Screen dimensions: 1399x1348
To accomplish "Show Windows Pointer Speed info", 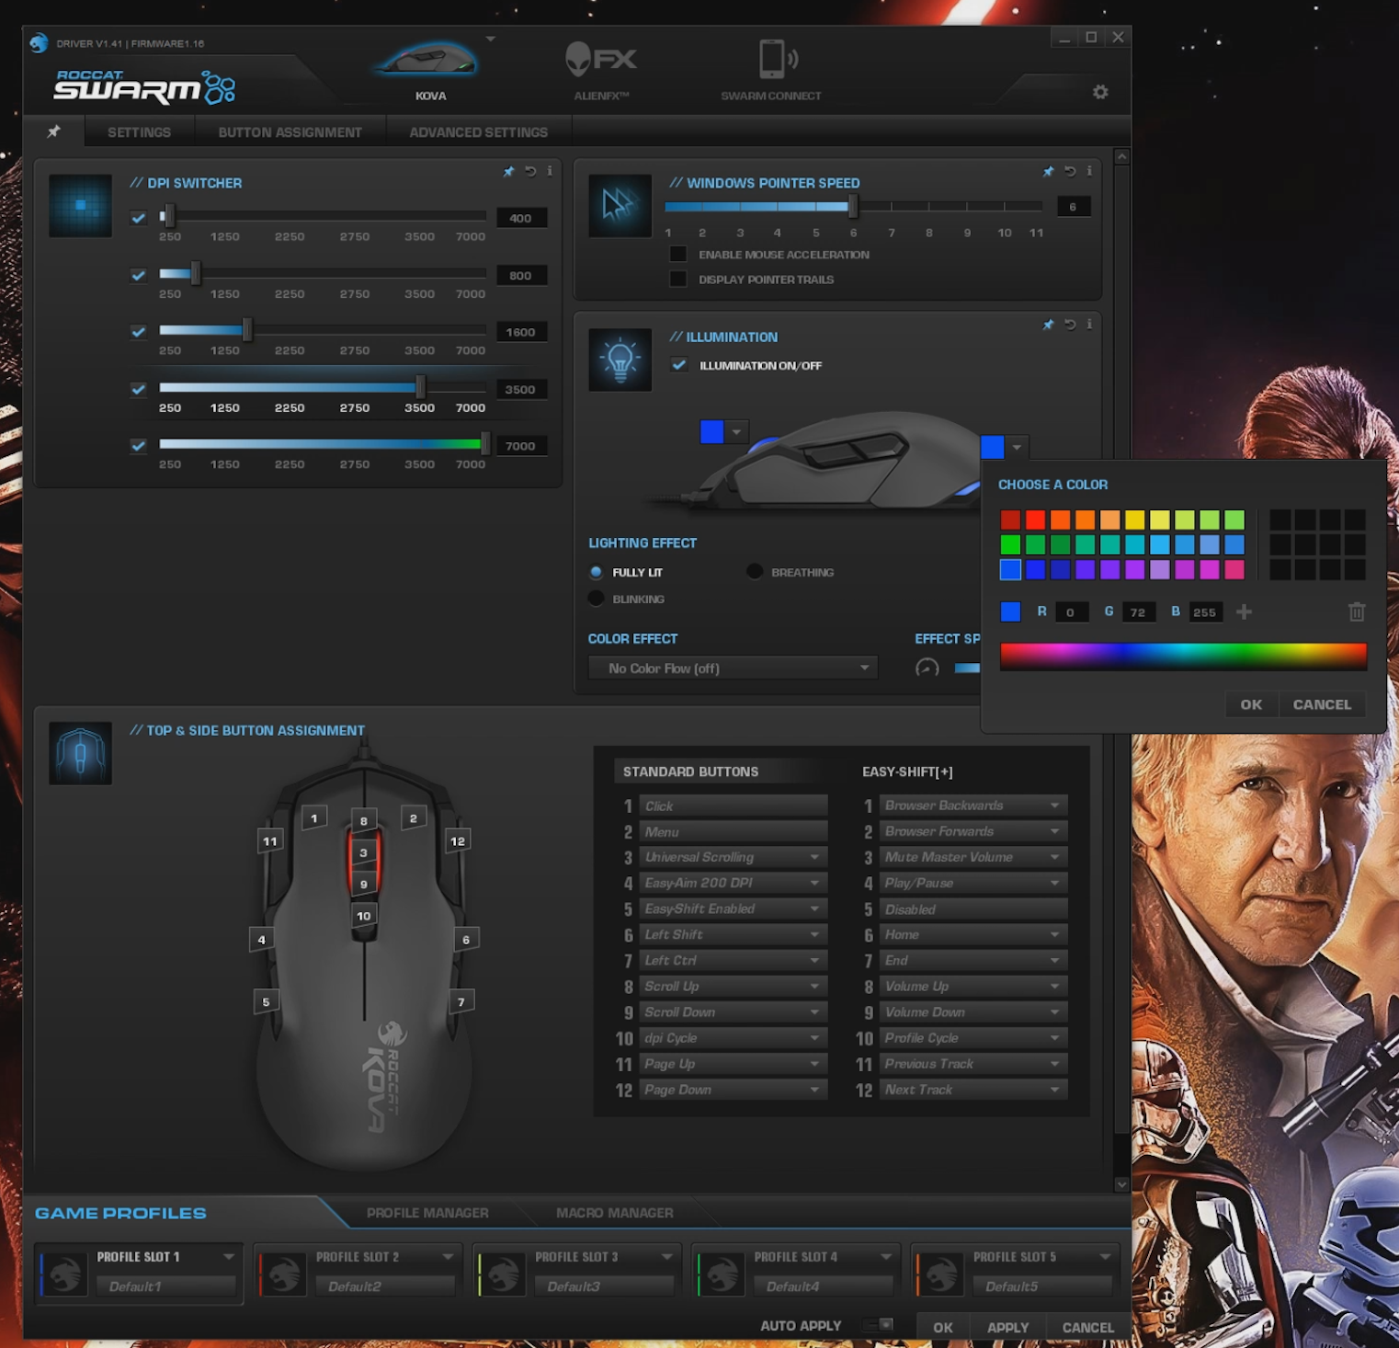I will point(1089,171).
